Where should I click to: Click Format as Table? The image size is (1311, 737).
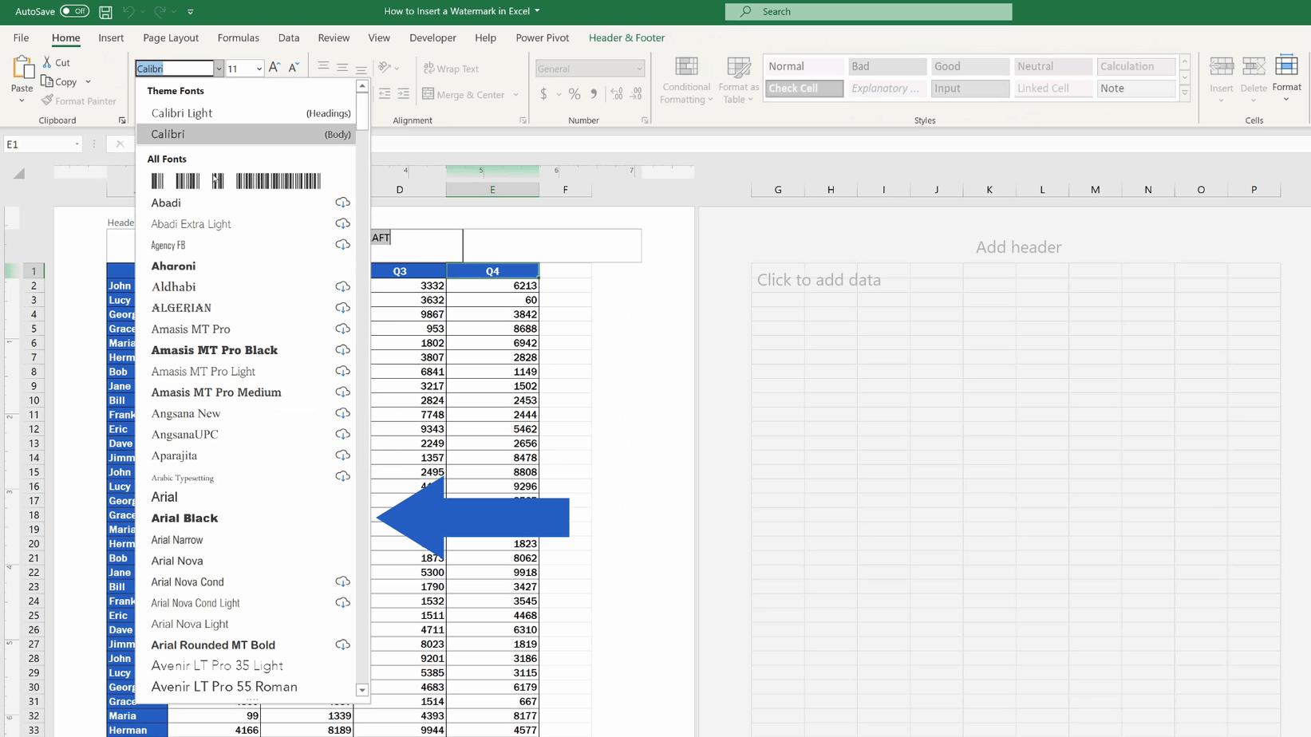coord(737,80)
